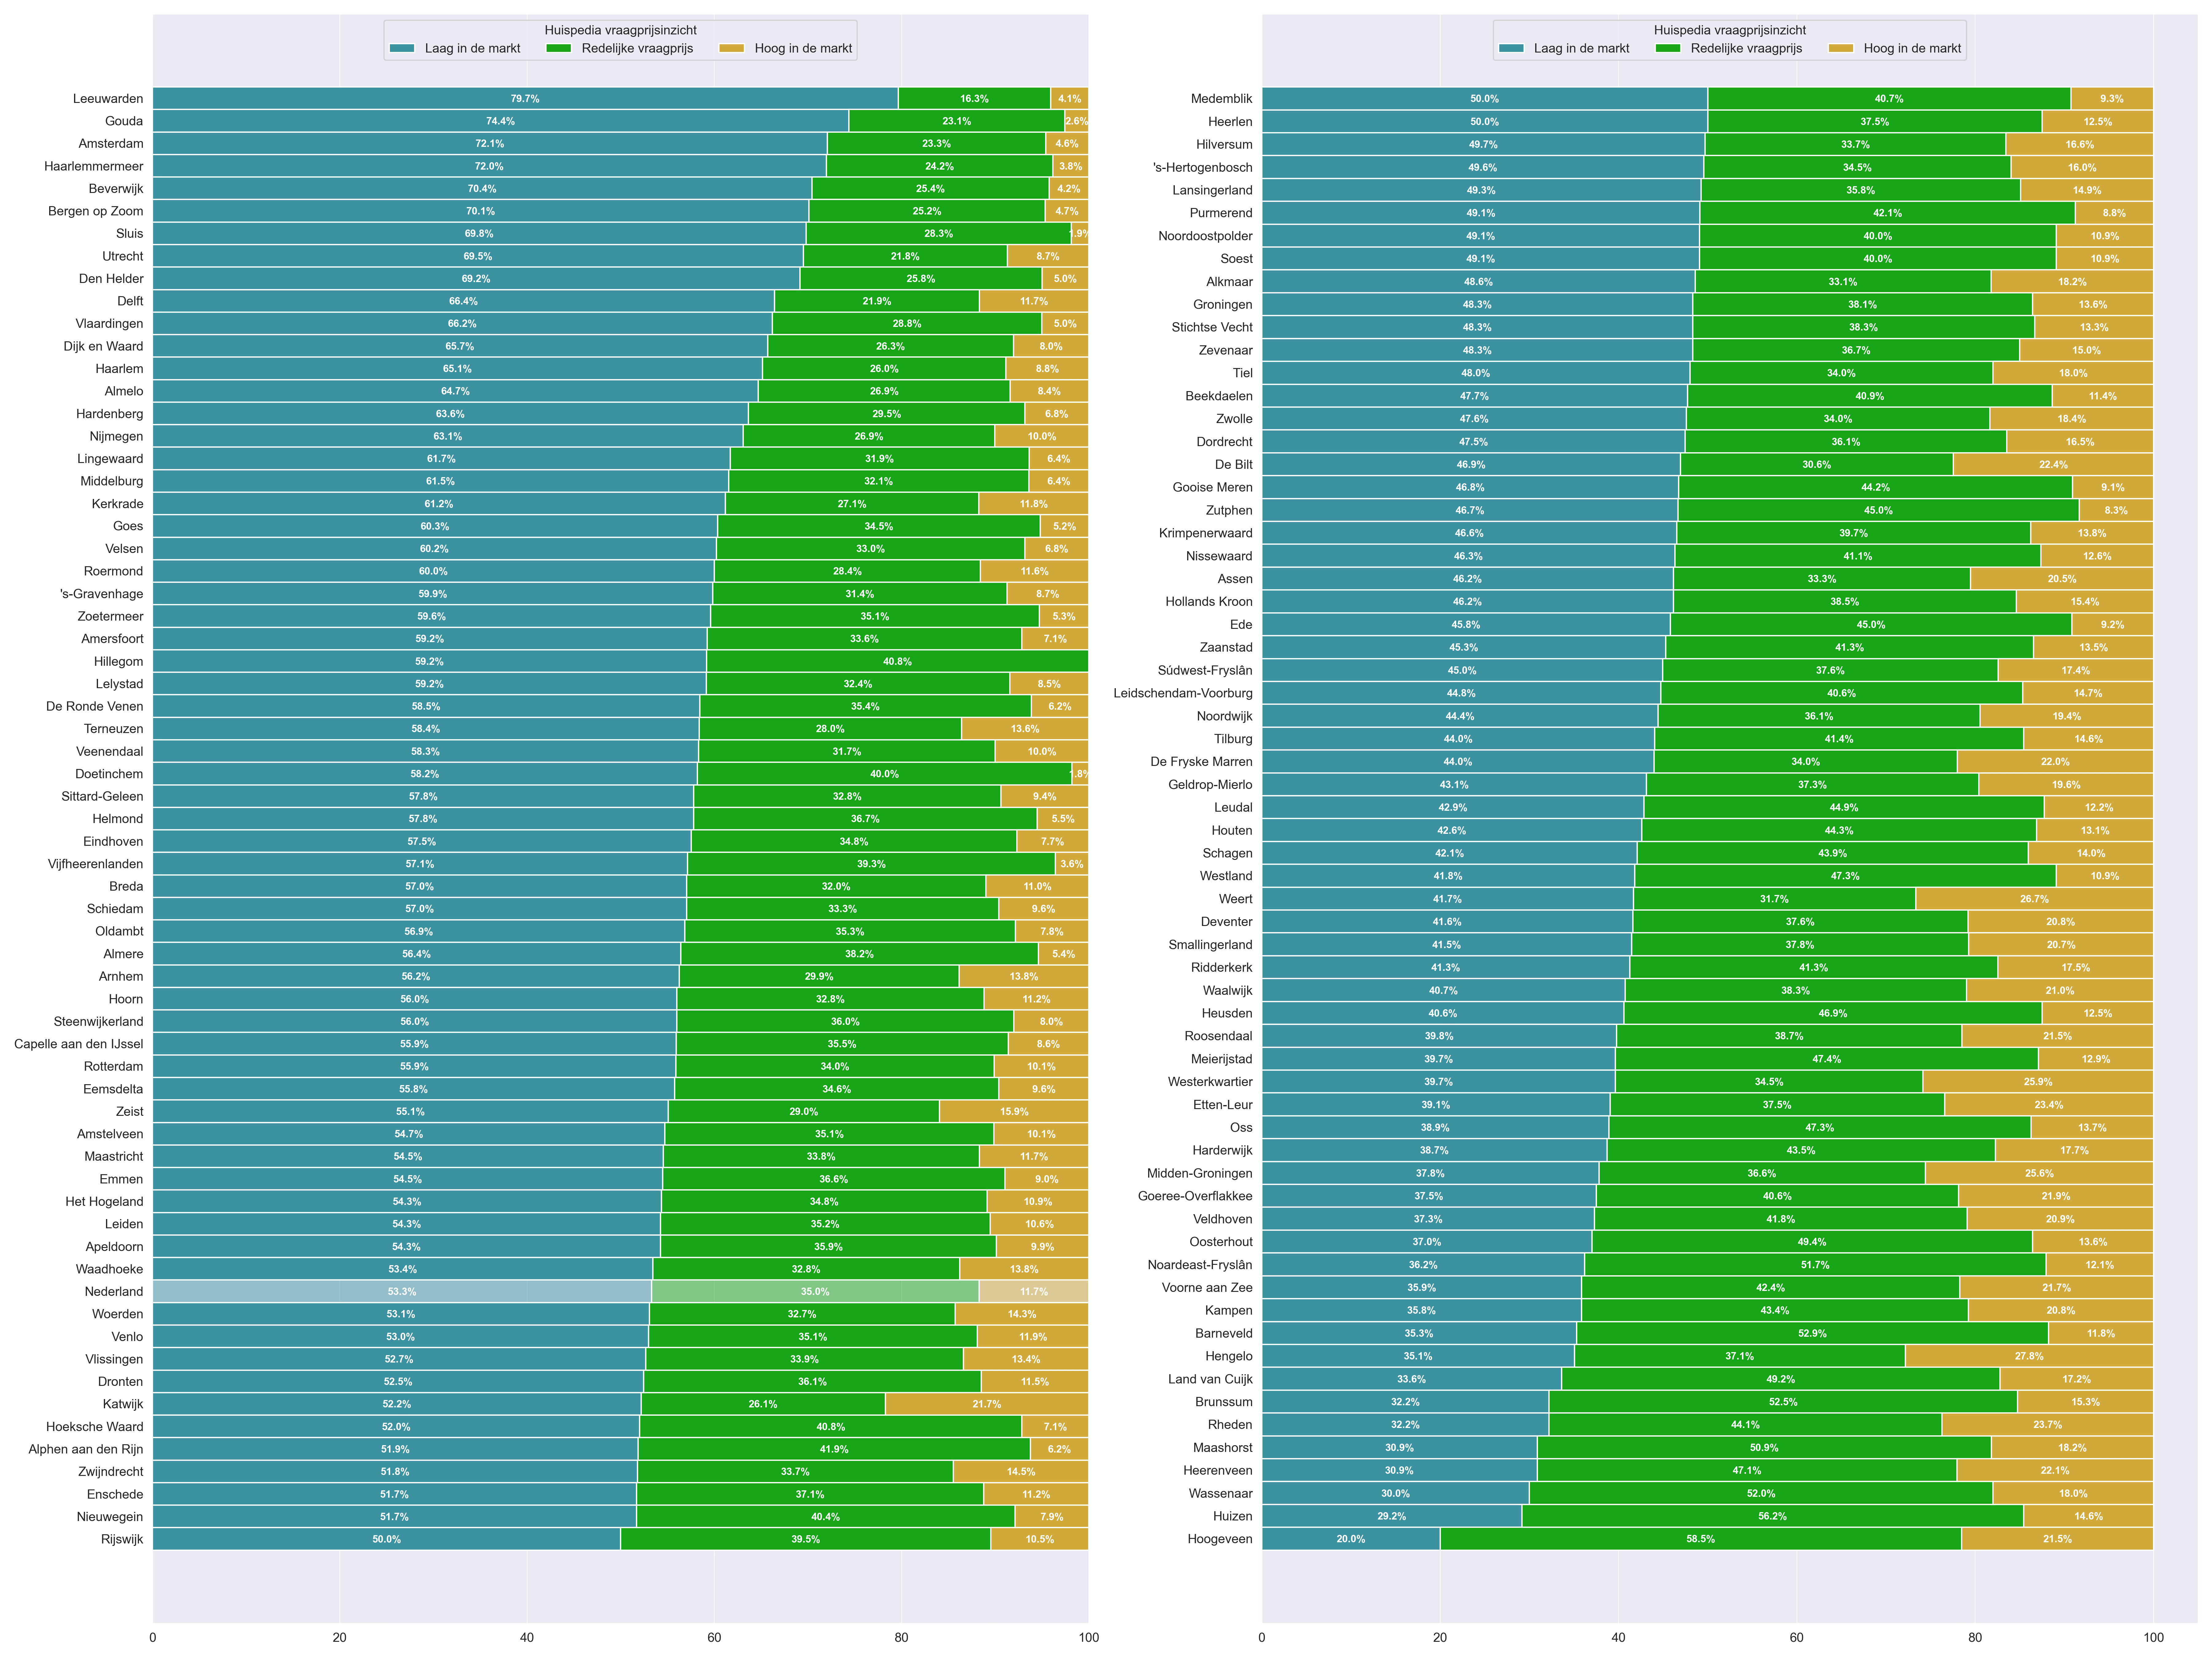Click the Midden-Groningen label
The width and height of the screenshot is (2212, 1659).
pos(1200,1173)
